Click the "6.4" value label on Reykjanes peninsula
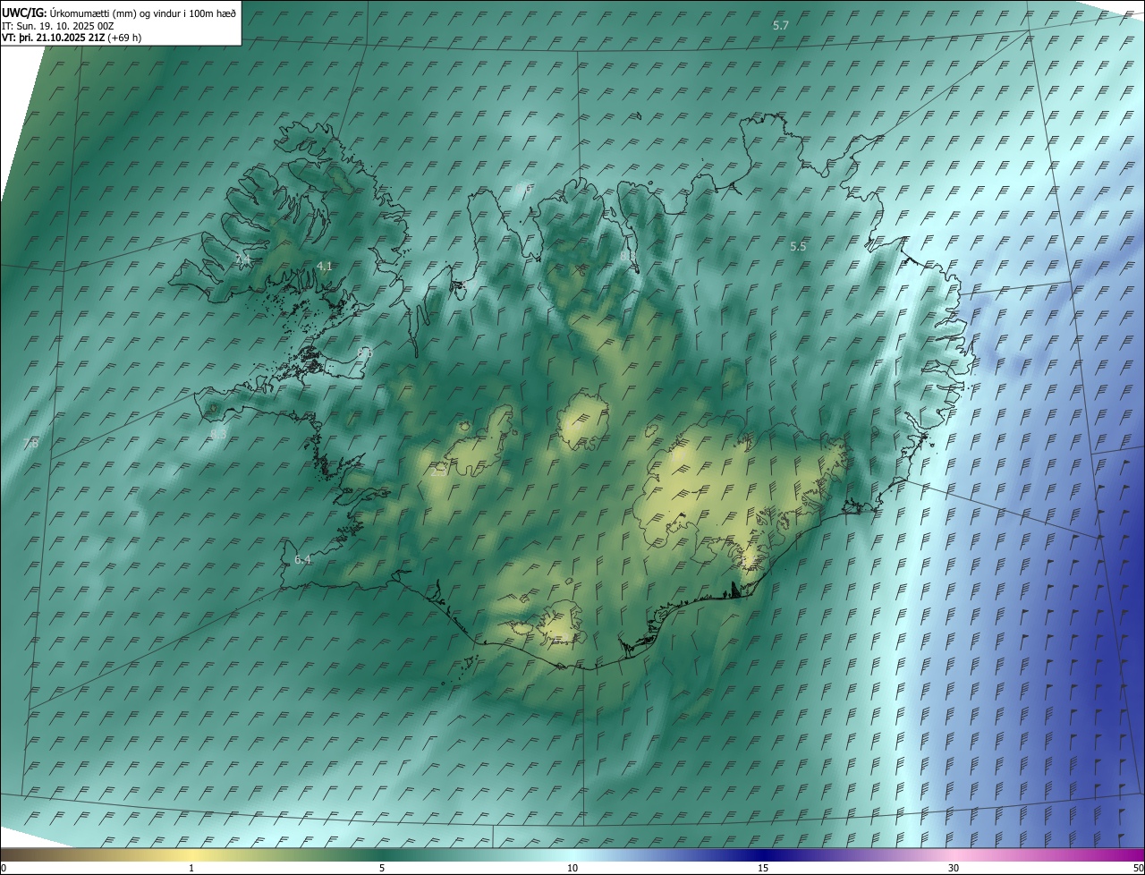The image size is (1145, 875). (302, 559)
